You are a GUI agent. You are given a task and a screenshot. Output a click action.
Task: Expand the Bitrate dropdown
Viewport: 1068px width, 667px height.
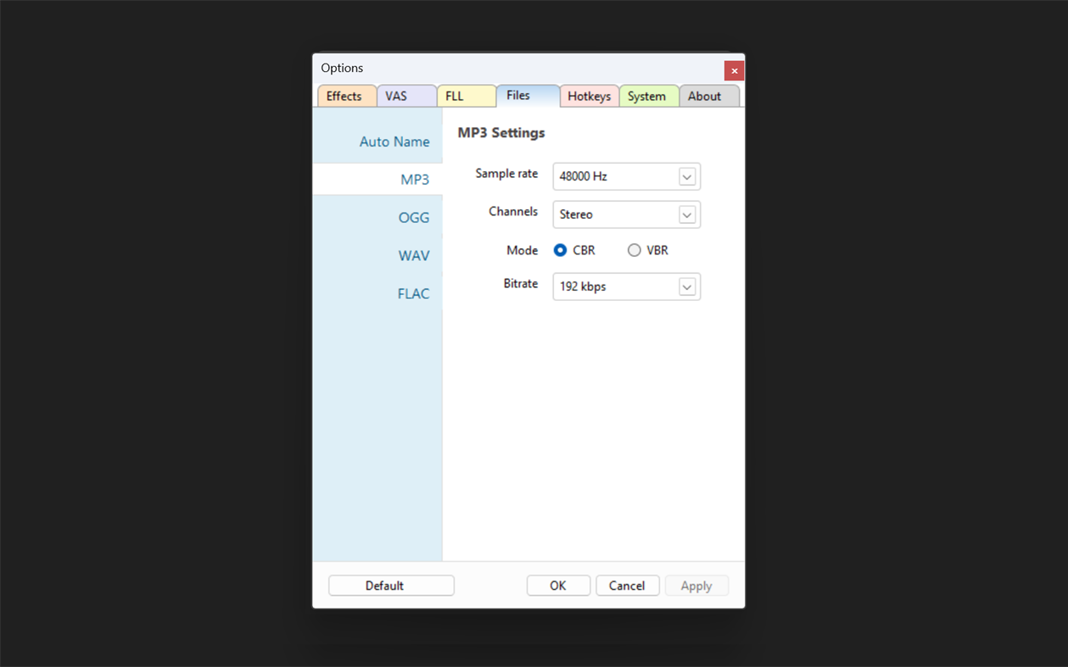[687, 286]
